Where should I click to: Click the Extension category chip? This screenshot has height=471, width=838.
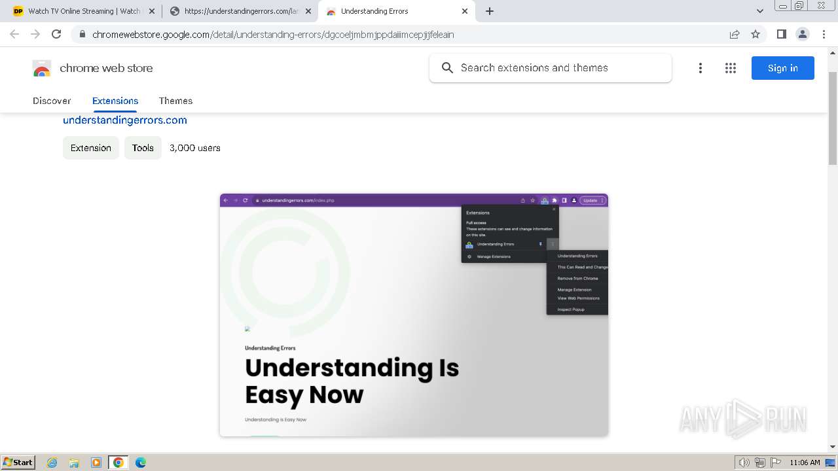pyautogui.click(x=91, y=148)
